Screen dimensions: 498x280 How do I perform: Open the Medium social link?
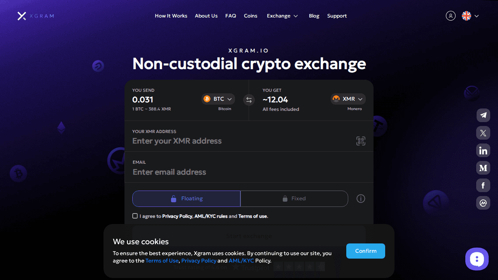click(483, 168)
